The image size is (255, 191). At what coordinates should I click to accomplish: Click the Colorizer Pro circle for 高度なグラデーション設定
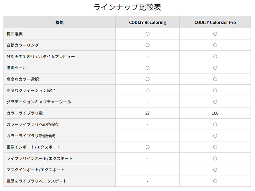click(215, 90)
